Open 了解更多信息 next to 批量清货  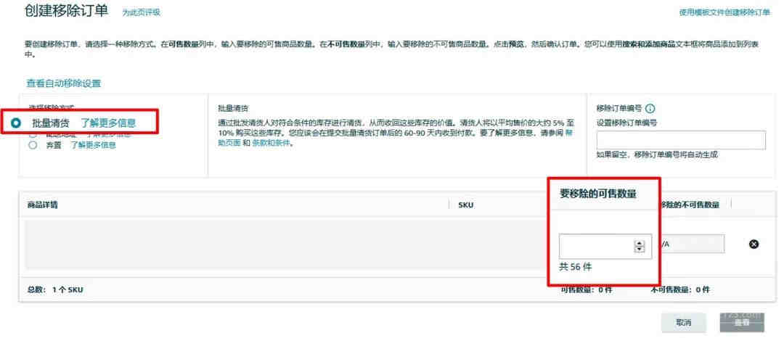coord(108,123)
